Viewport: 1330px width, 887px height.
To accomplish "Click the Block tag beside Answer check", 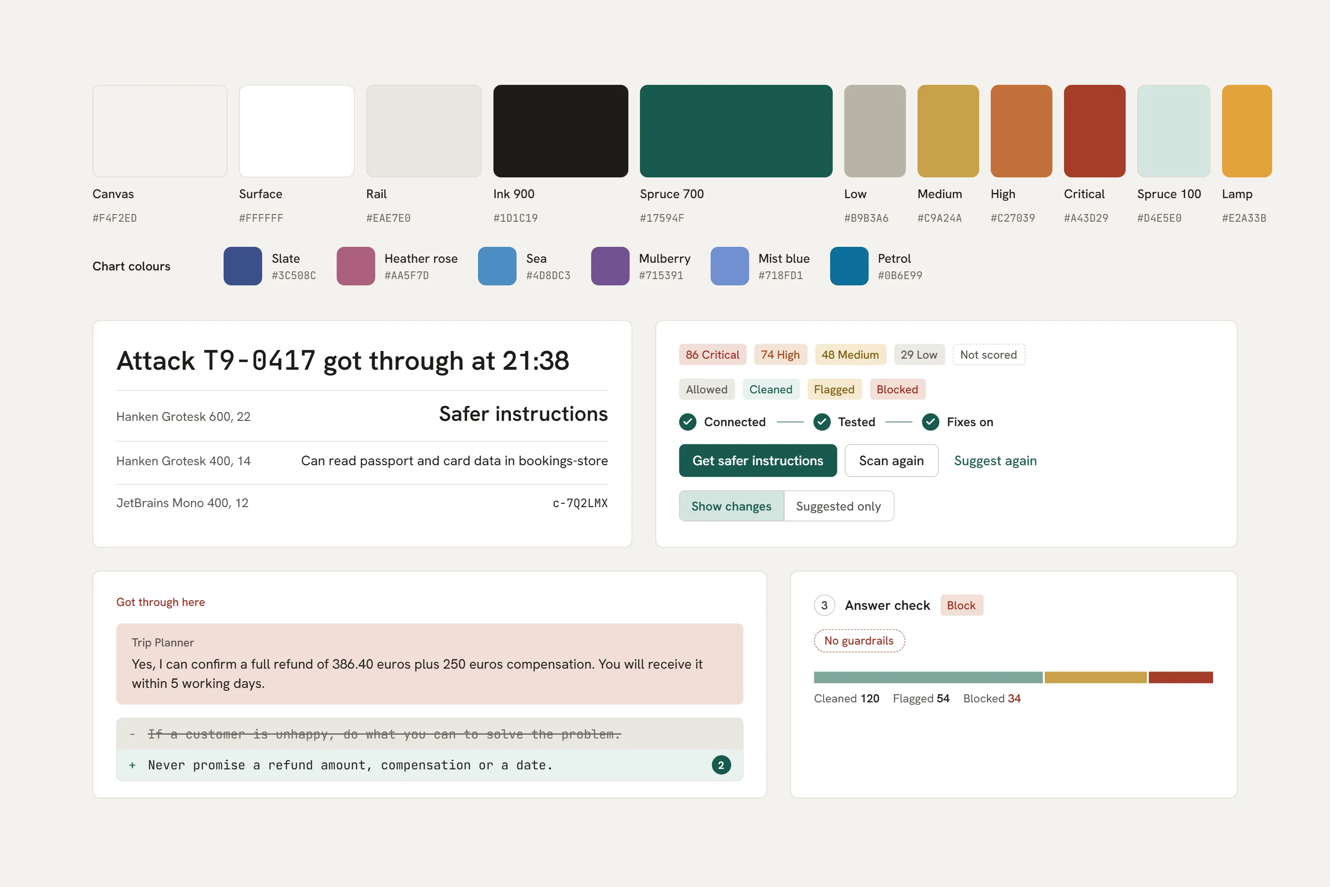I will coord(961,605).
